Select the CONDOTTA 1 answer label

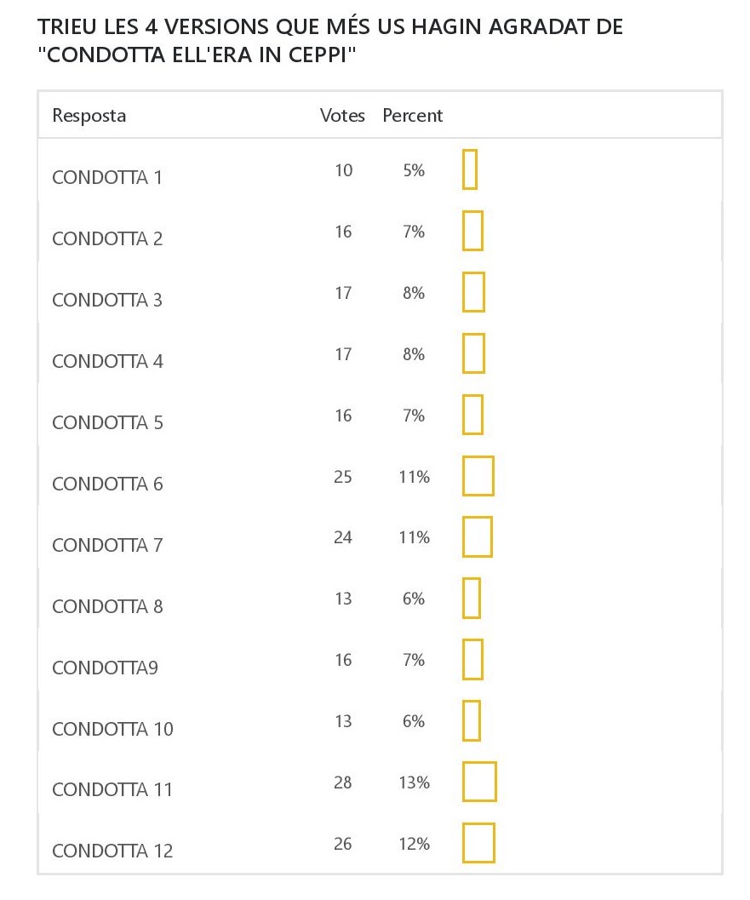click(107, 178)
